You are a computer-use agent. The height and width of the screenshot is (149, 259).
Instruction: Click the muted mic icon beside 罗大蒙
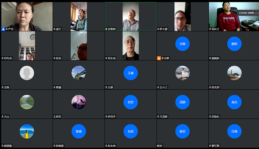(158, 29)
